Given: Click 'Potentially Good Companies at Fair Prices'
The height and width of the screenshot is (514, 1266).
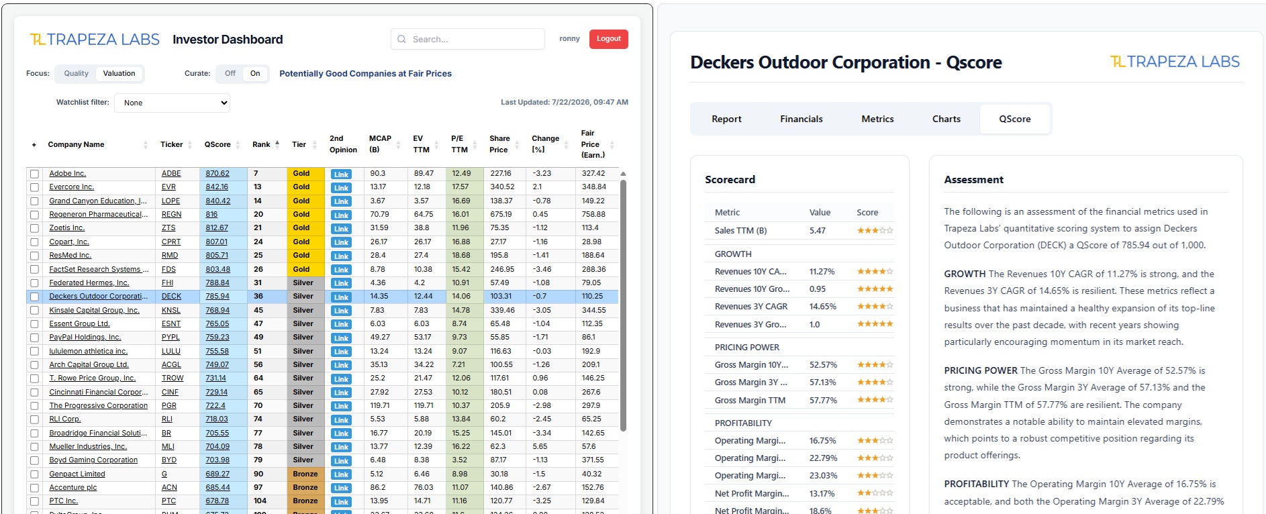Looking at the screenshot, I should tap(365, 74).
